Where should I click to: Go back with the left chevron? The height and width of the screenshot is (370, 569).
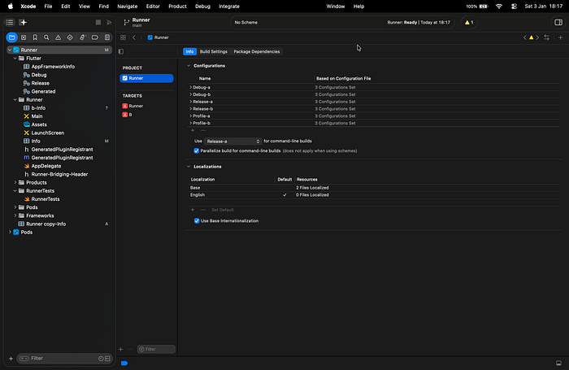tap(134, 37)
